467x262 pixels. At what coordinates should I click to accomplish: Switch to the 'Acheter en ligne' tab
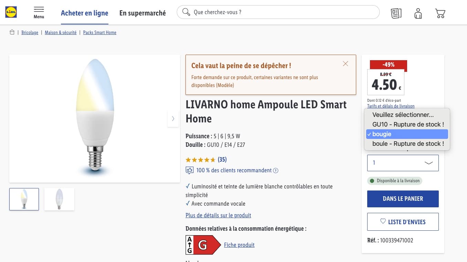coord(85,13)
